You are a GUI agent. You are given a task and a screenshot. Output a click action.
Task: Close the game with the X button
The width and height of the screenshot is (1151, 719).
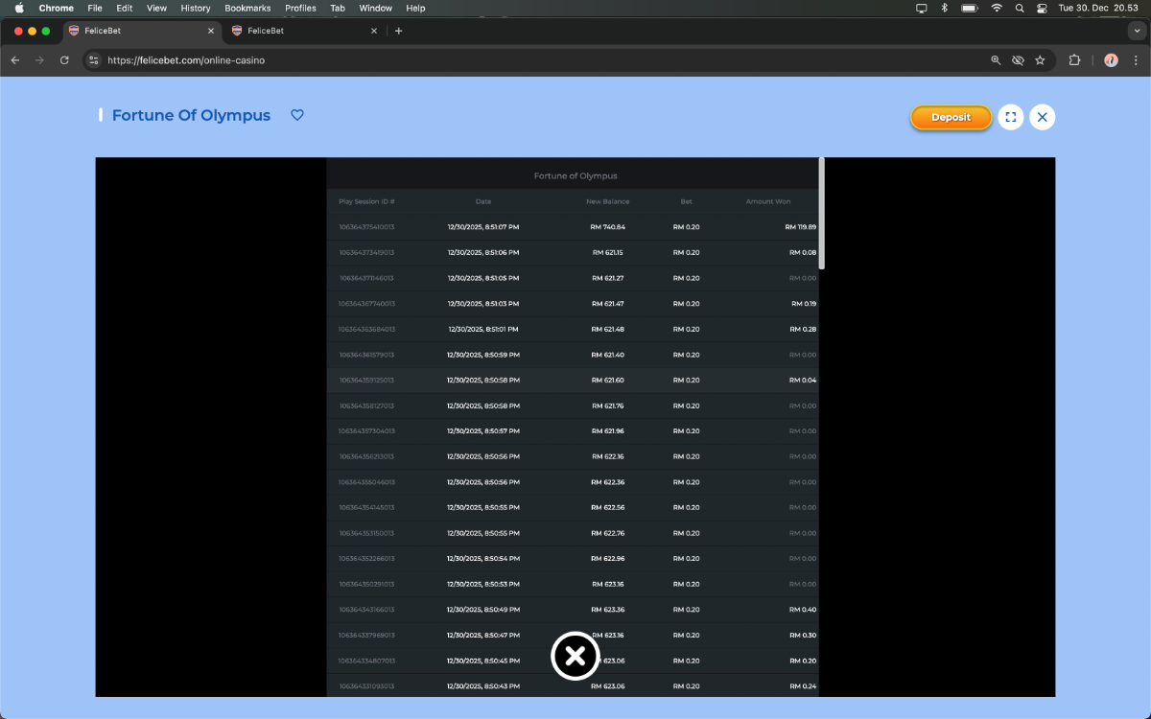[1043, 117]
